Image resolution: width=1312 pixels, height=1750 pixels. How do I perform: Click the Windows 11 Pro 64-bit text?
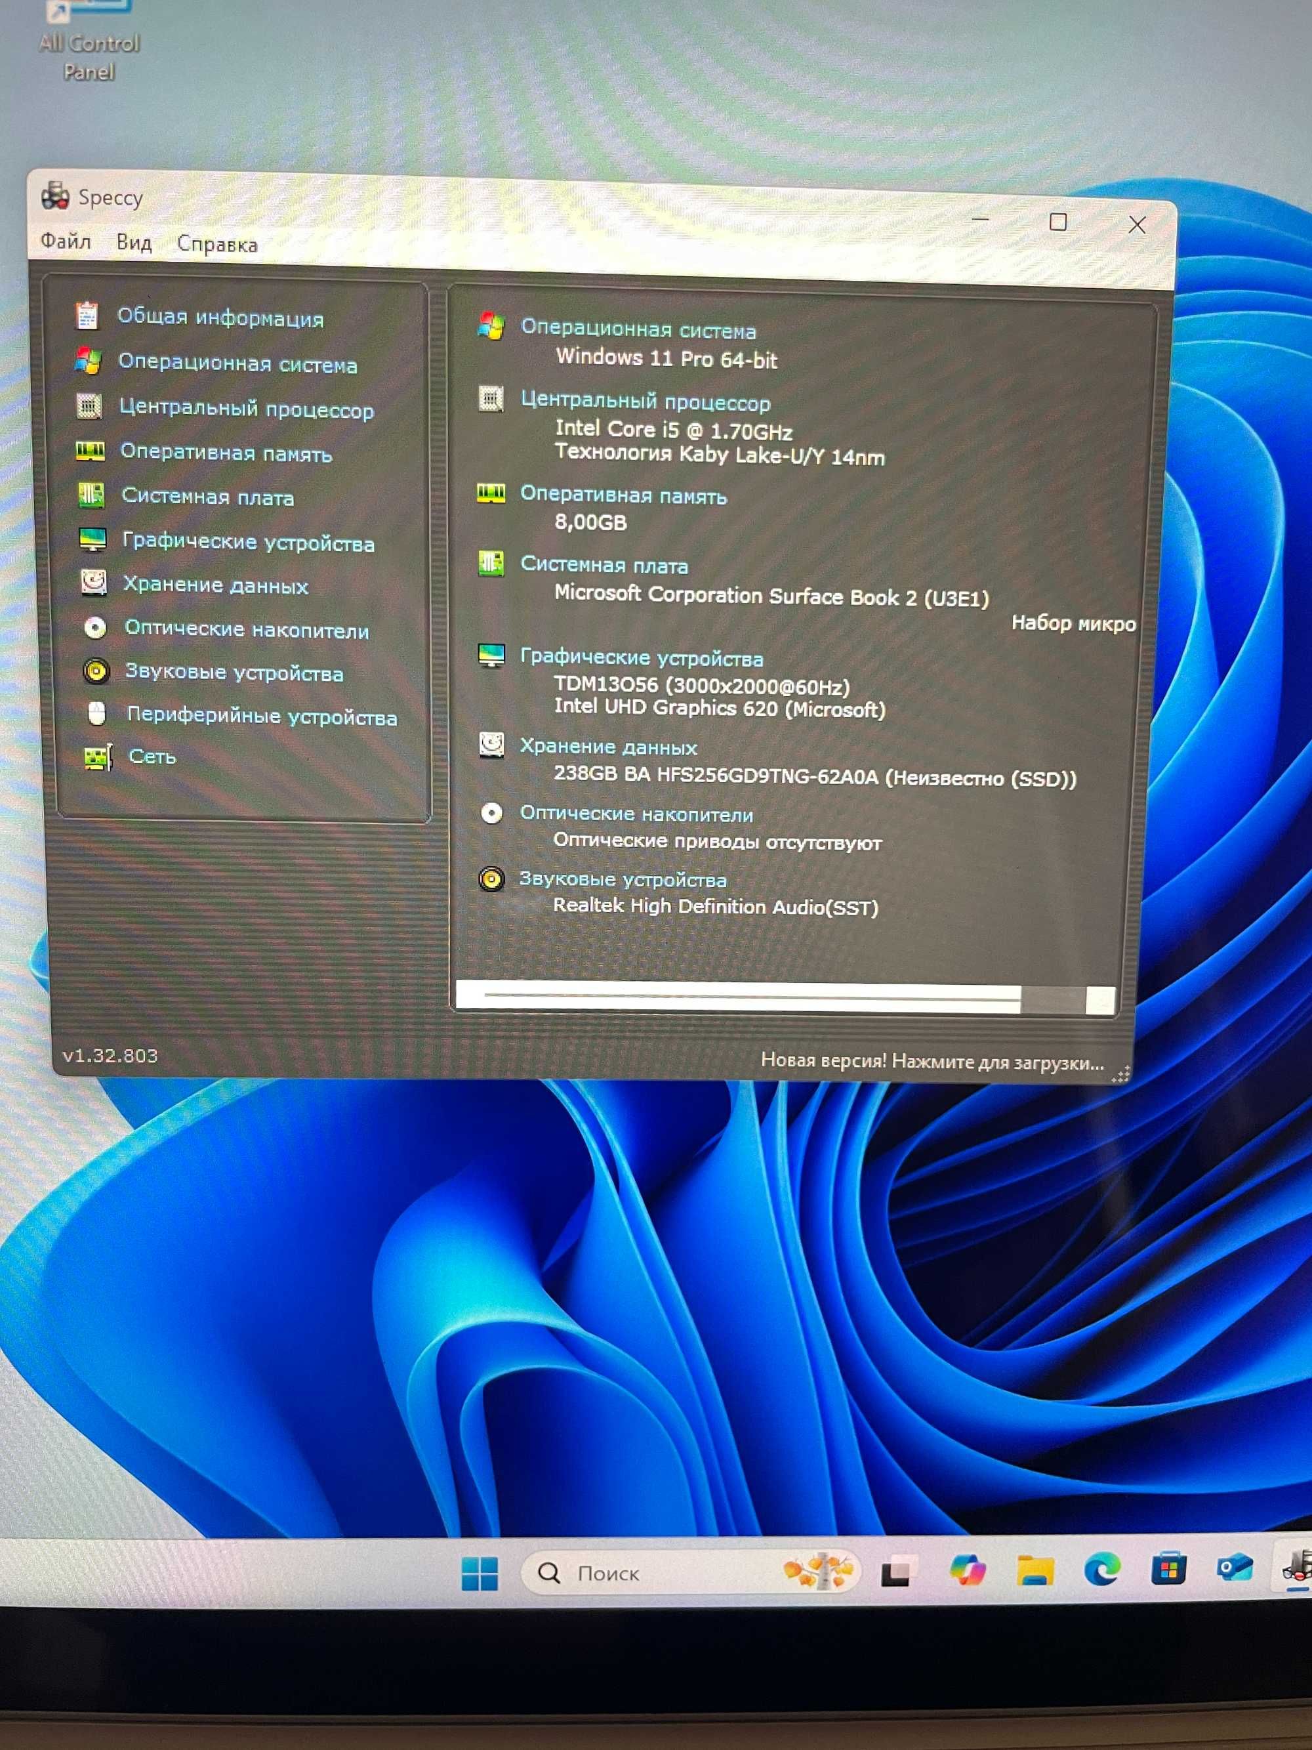(x=666, y=358)
